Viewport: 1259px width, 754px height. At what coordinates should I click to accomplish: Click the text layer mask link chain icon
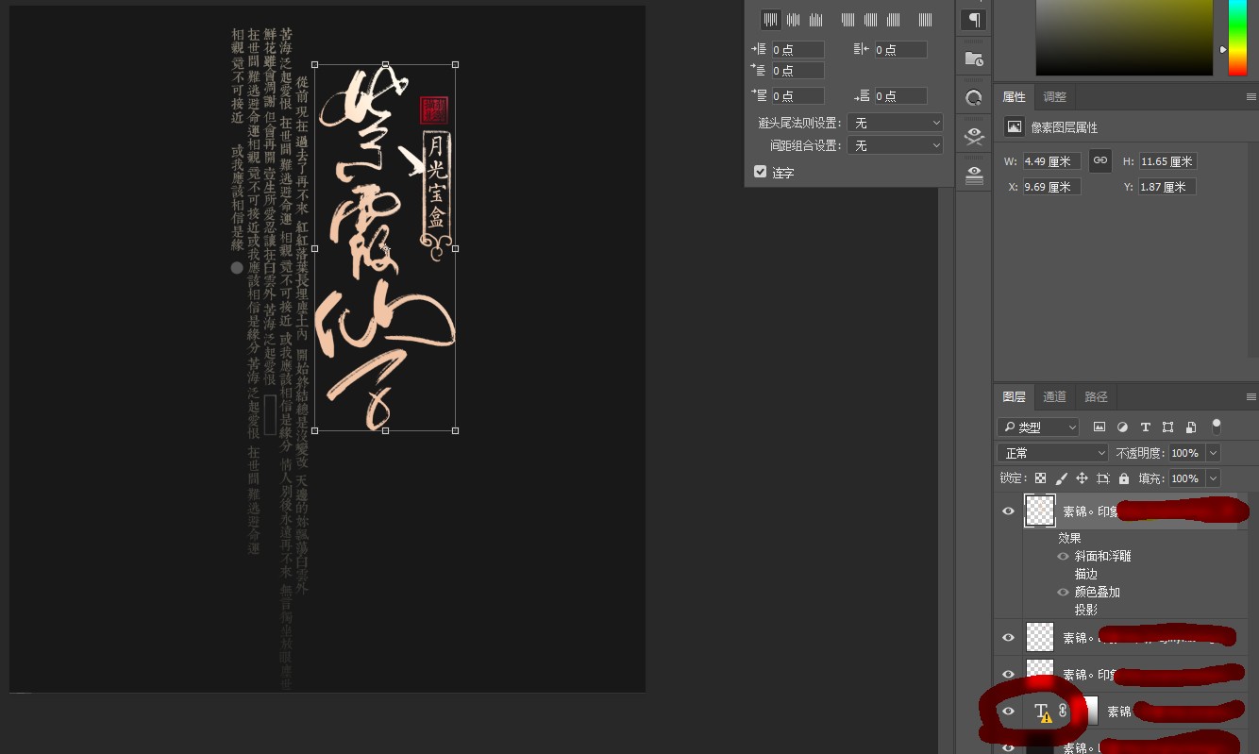1063,712
